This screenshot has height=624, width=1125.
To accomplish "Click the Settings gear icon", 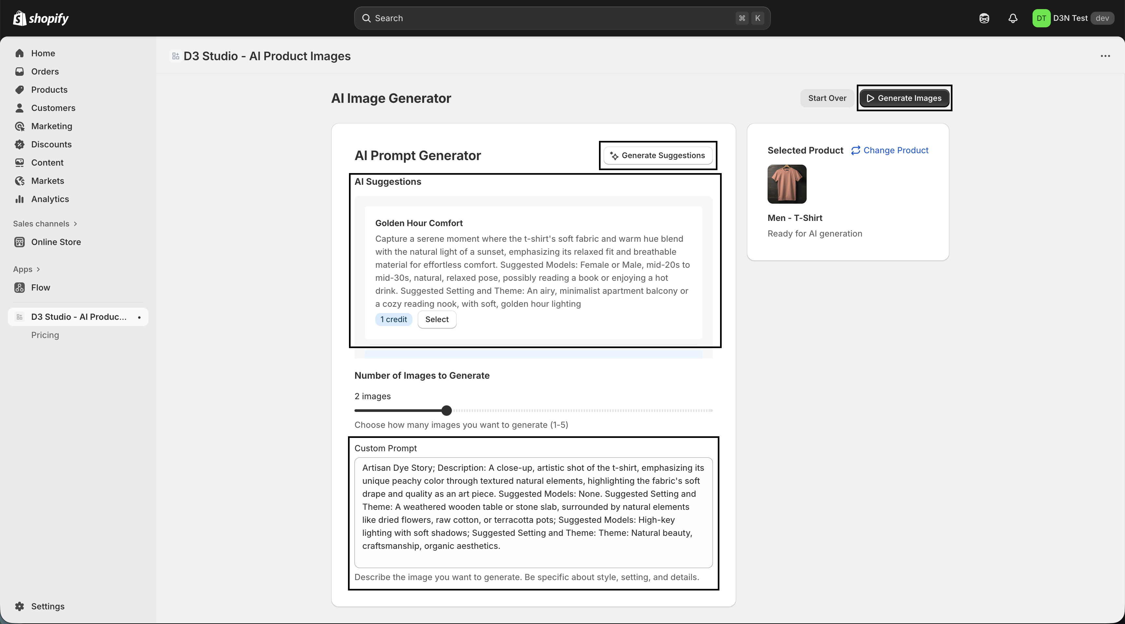I will point(19,606).
